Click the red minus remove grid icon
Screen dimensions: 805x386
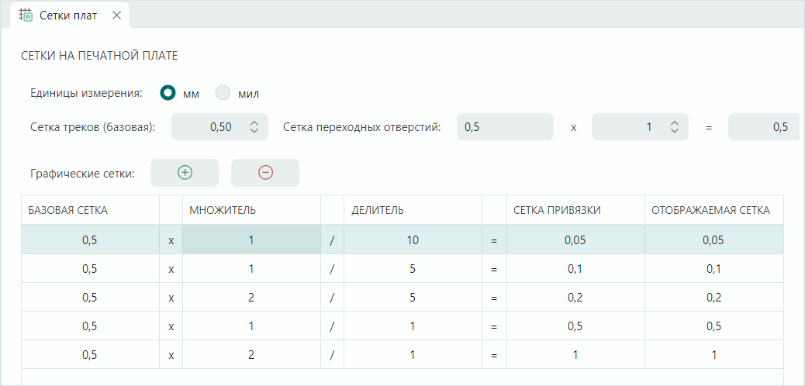click(265, 173)
